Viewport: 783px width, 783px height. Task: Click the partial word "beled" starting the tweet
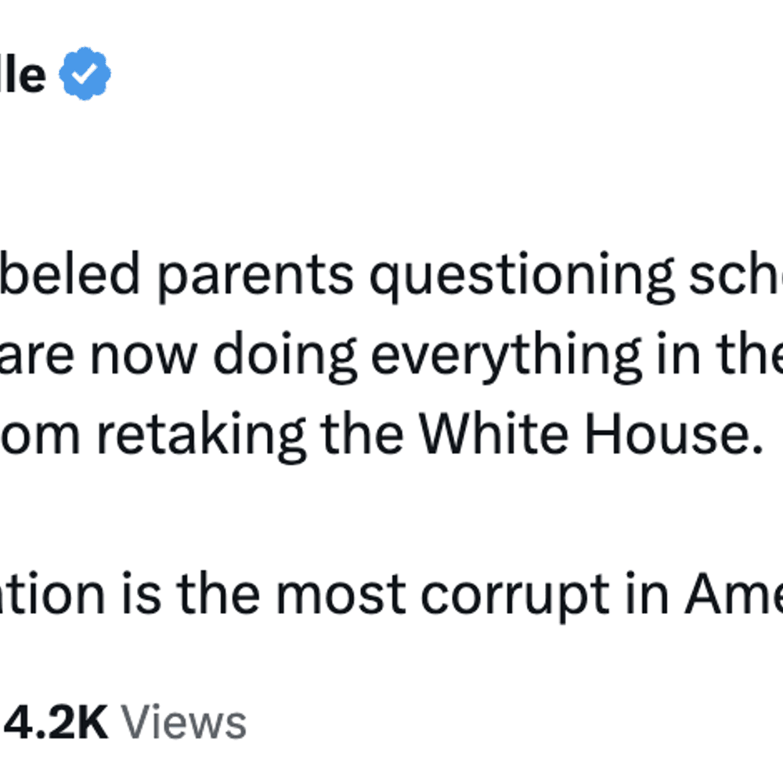click(70, 274)
